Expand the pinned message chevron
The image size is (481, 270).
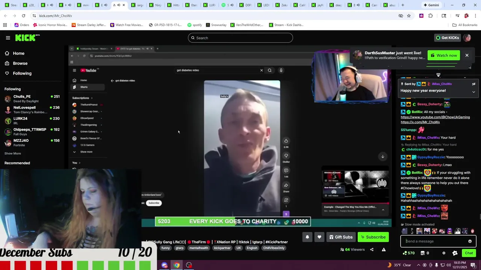pos(473,92)
